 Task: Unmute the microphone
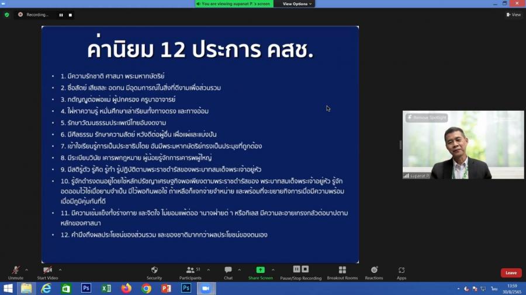point(15,272)
